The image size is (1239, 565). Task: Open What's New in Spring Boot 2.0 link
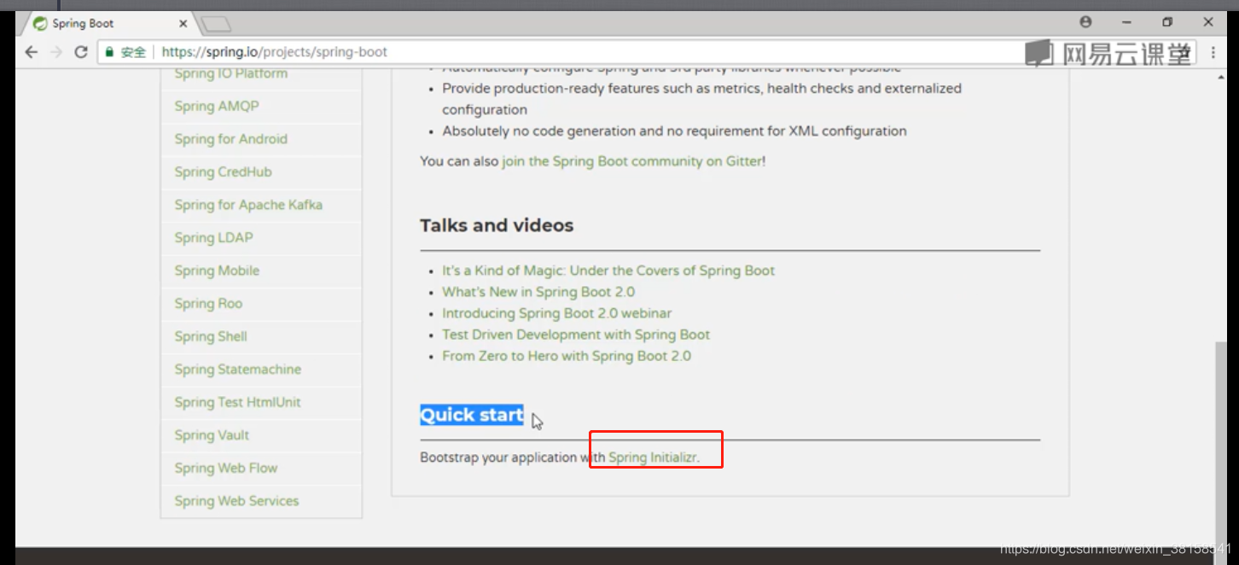[538, 292]
